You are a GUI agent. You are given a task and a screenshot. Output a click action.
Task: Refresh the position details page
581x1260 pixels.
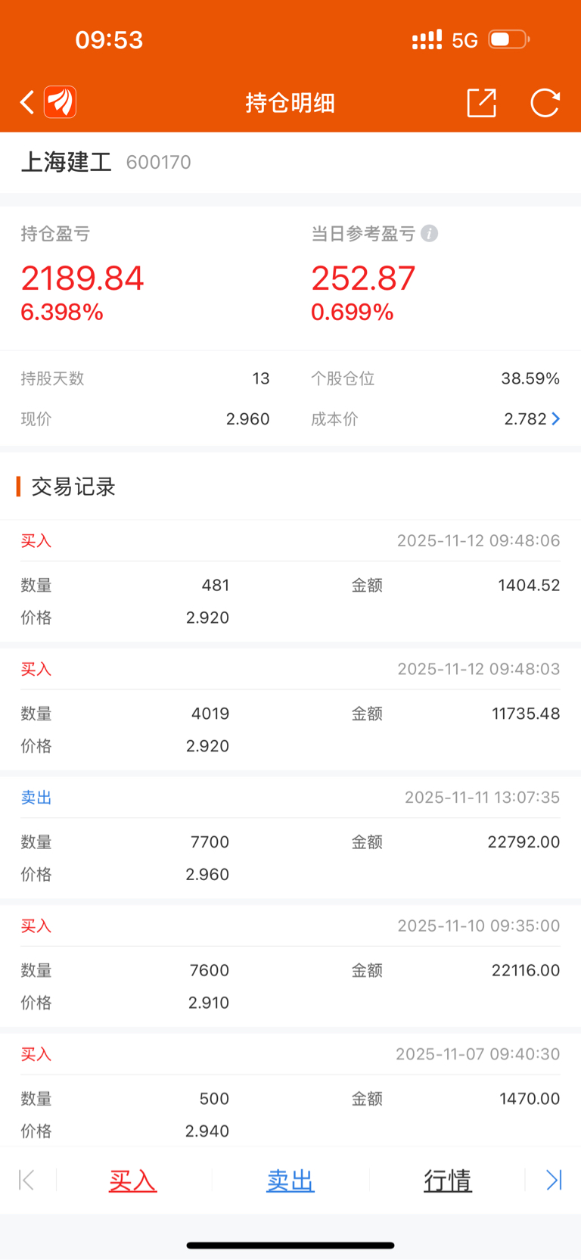pos(545,103)
